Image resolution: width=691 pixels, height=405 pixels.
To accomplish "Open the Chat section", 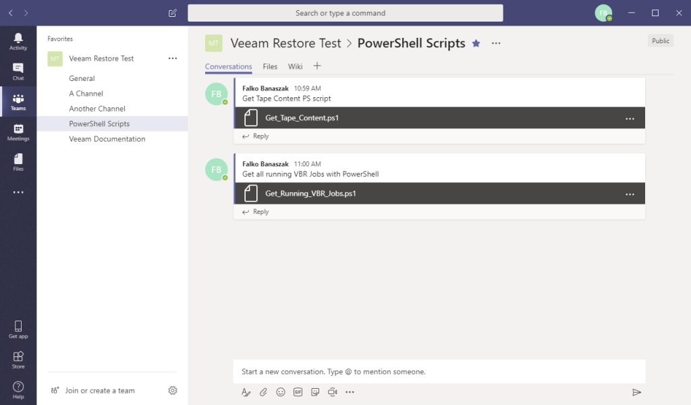I will click(18, 72).
